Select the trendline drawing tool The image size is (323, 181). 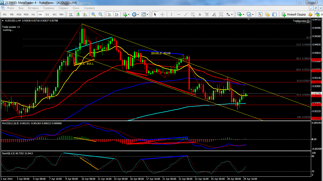(x=186, y=14)
